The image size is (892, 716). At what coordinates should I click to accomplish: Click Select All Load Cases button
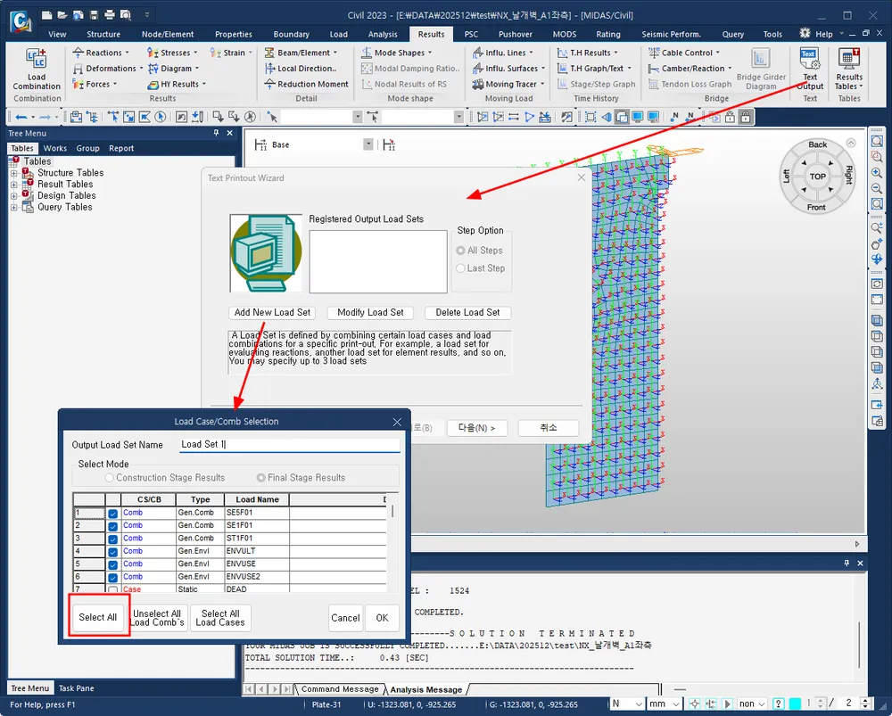[220, 618]
